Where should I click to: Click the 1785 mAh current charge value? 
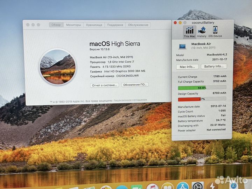pos(220,76)
